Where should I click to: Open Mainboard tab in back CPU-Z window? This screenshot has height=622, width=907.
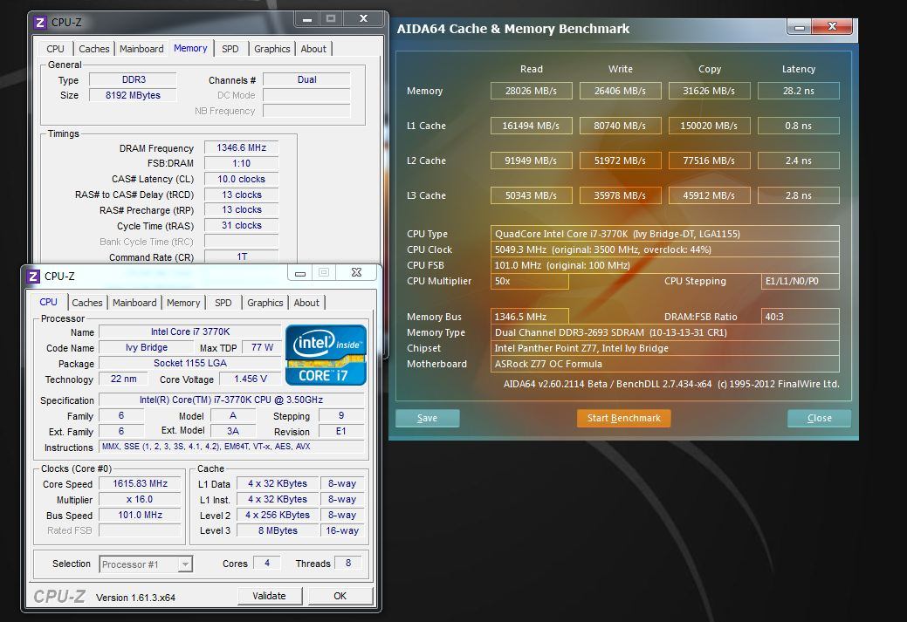point(141,49)
